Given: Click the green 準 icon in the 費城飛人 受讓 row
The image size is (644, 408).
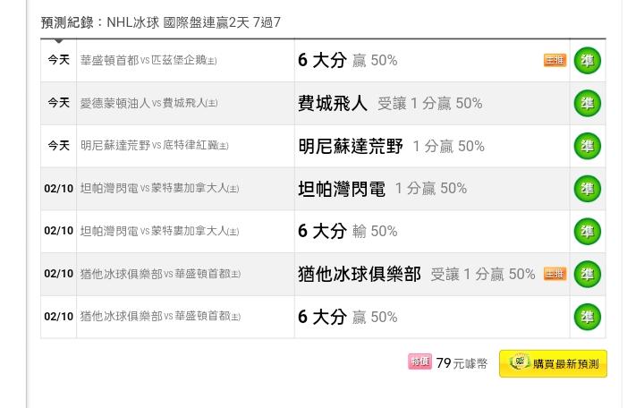Looking at the screenshot, I should (587, 104).
